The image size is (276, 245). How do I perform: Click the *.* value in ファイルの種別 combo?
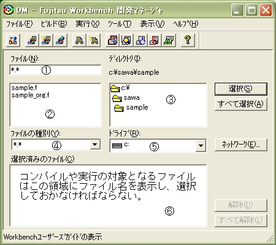(18, 145)
